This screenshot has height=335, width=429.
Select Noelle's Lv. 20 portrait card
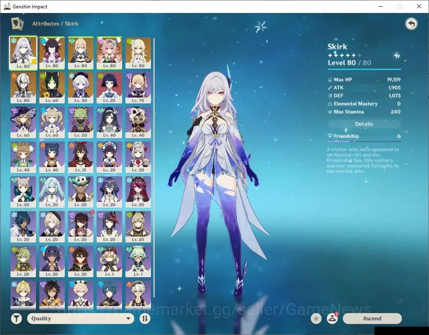coord(138,157)
